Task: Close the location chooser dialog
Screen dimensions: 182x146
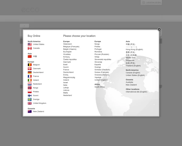Action: tap(159, 29)
